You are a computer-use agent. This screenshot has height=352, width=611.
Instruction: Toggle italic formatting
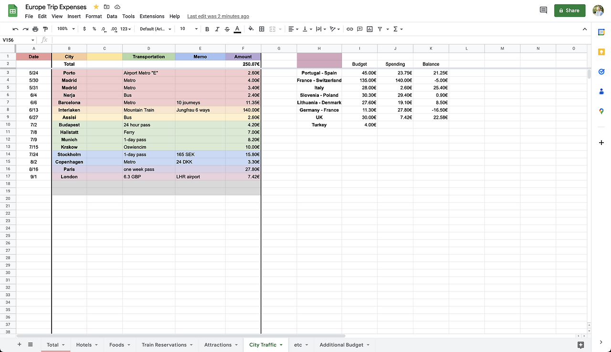[217, 29]
